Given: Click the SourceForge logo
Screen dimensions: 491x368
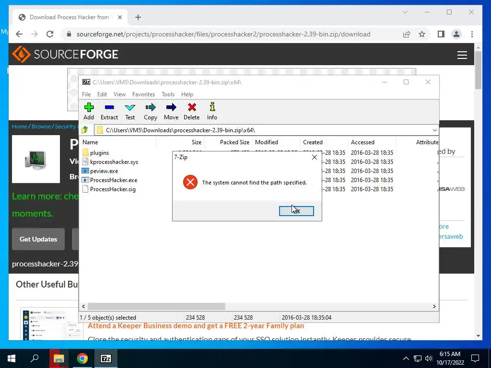Looking at the screenshot, I should (x=65, y=55).
